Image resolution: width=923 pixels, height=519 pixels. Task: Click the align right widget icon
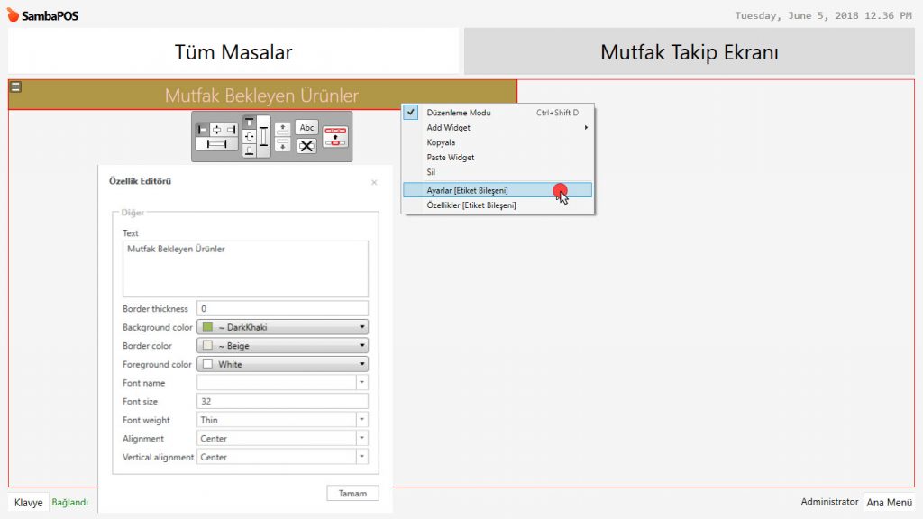pyautogui.click(x=231, y=130)
